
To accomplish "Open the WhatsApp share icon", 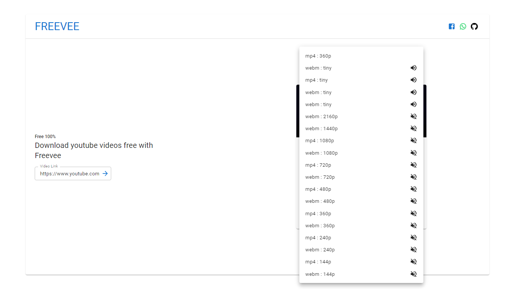I will (x=463, y=26).
